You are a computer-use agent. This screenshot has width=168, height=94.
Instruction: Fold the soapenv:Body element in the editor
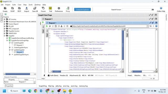50,34
